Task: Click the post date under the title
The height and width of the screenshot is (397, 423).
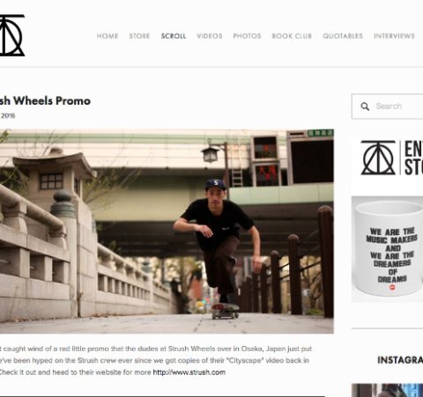Action: 7,115
